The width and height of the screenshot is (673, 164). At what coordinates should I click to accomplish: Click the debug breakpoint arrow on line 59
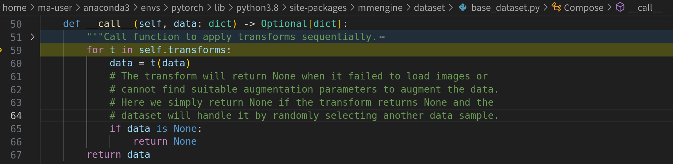pyautogui.click(x=1, y=50)
